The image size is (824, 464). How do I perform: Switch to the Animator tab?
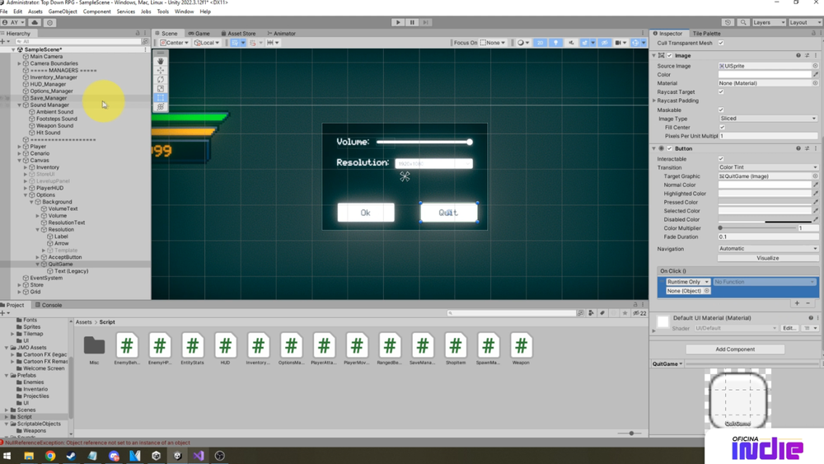pyautogui.click(x=282, y=33)
